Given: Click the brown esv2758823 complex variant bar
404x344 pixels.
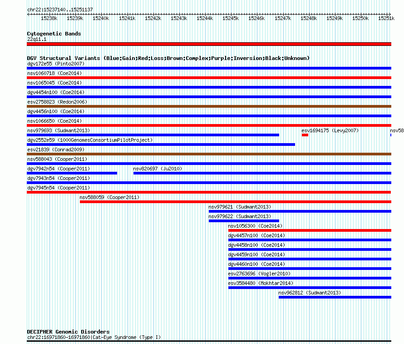Looking at the screenshot, I should pyautogui.click(x=209, y=106).
